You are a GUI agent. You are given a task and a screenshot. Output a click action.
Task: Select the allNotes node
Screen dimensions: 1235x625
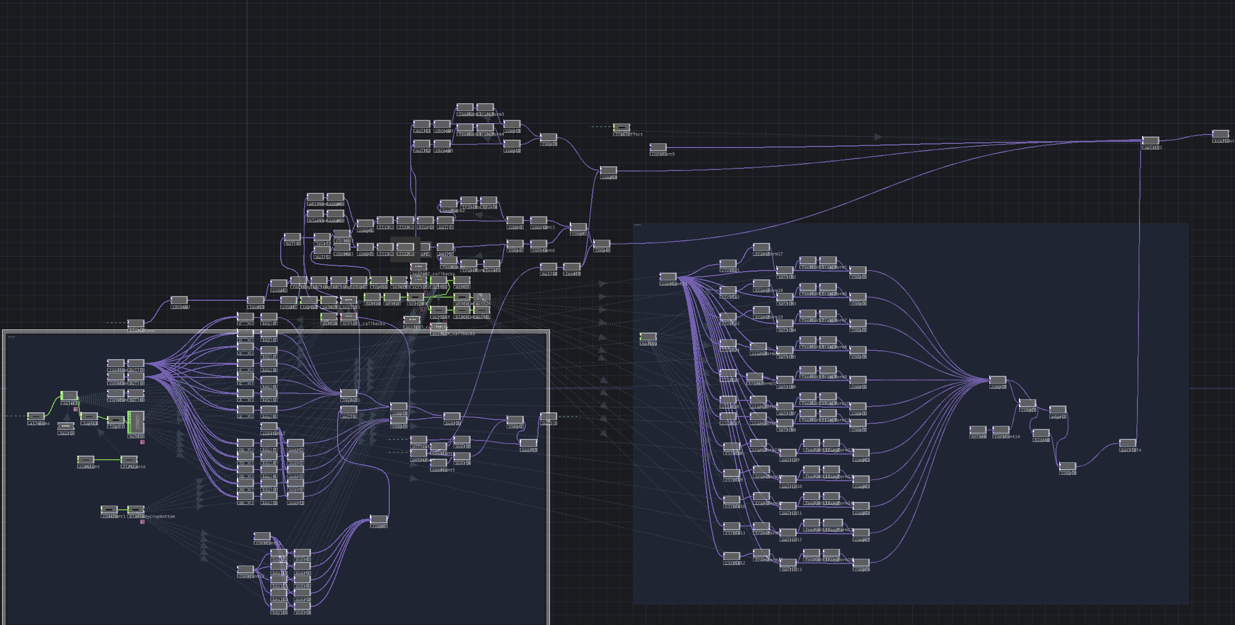pyautogui.click(x=37, y=416)
